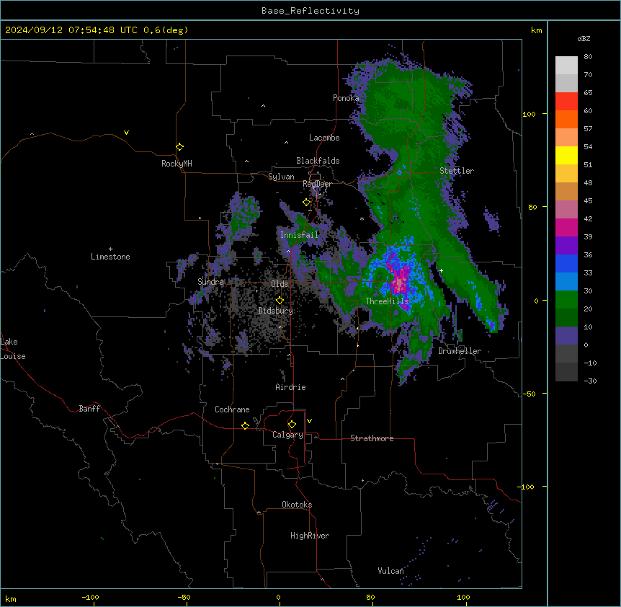
Task: Click the yellow diamond marker below Cochrane
Action: coord(245,425)
